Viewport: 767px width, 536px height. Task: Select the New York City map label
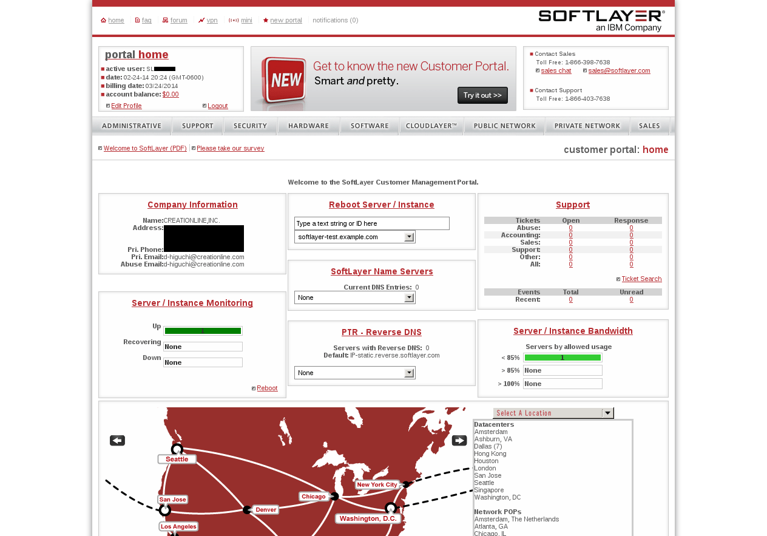point(377,484)
